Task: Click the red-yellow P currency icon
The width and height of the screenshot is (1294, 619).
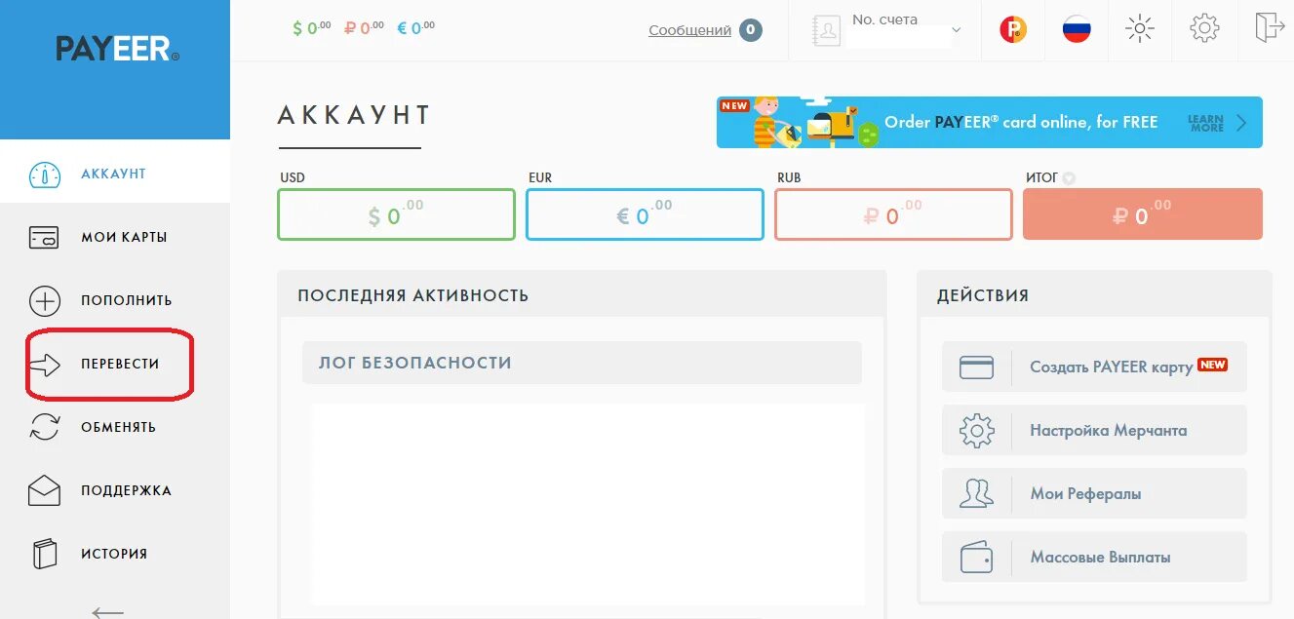Action: (x=1013, y=29)
